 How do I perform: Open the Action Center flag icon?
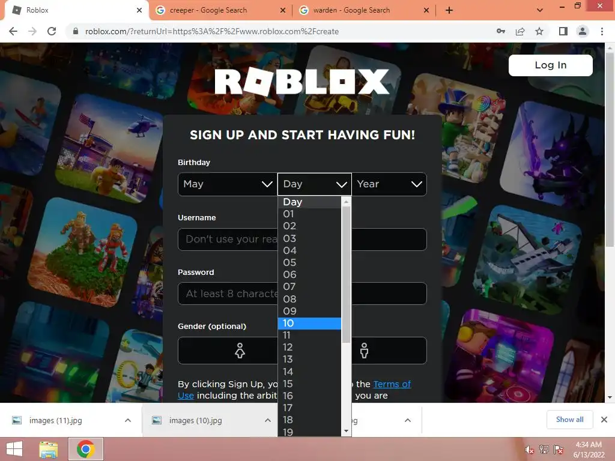(x=559, y=450)
